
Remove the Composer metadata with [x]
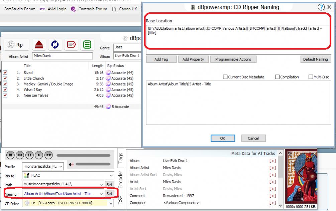pyautogui.click(x=272, y=203)
